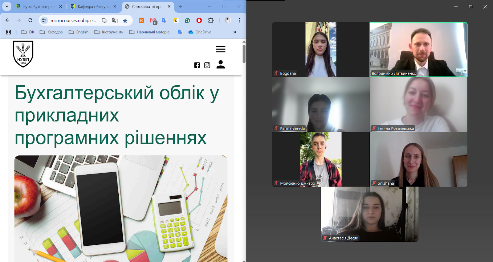Click the accounting course banner image
The width and height of the screenshot is (493, 262).
(x=121, y=209)
